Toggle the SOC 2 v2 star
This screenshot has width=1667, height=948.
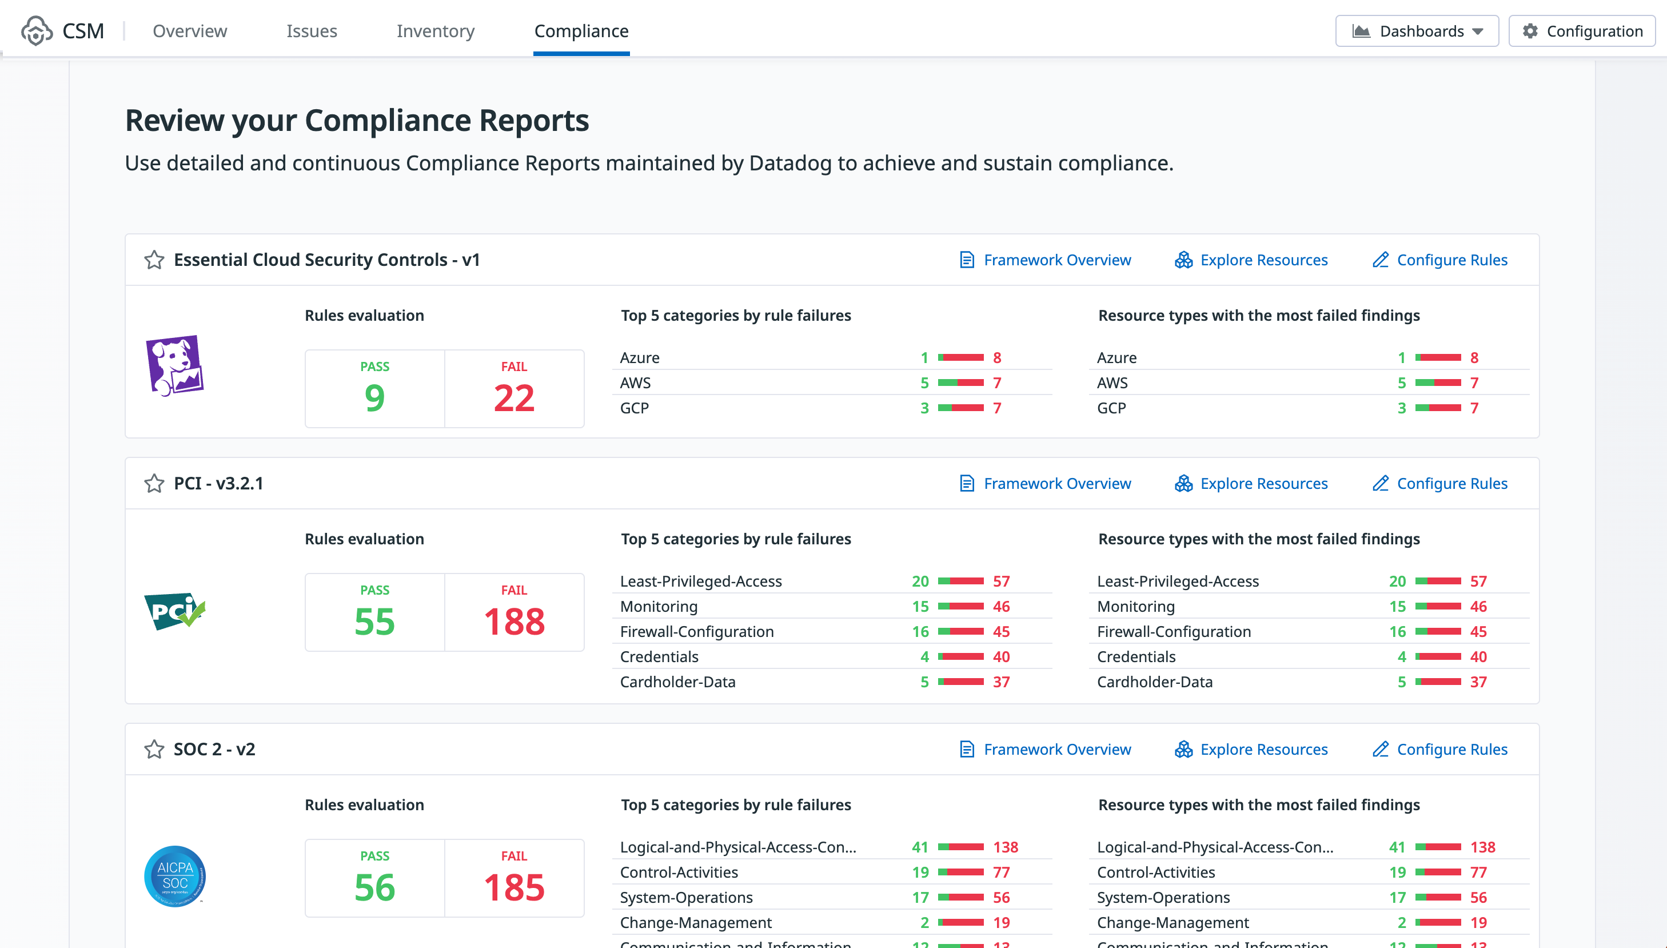click(154, 749)
